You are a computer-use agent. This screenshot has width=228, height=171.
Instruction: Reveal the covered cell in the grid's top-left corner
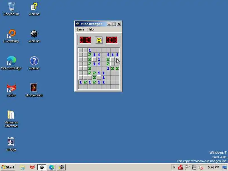tap(81, 50)
